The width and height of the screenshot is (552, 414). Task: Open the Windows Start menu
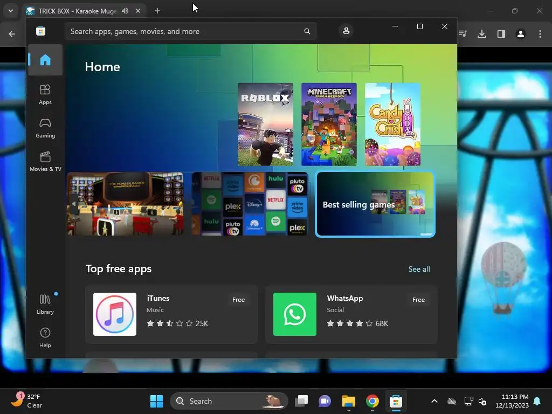[157, 401]
